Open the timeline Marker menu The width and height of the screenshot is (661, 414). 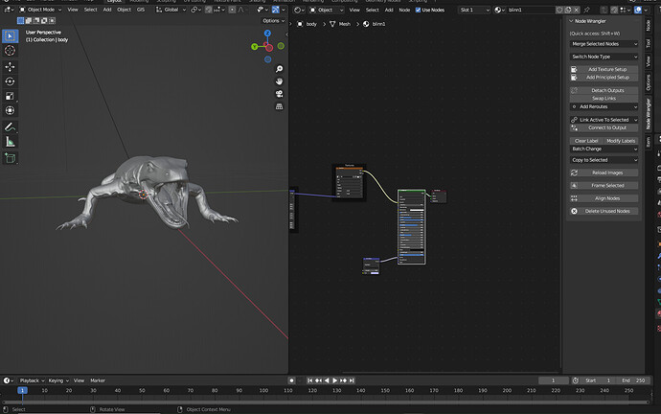click(98, 380)
